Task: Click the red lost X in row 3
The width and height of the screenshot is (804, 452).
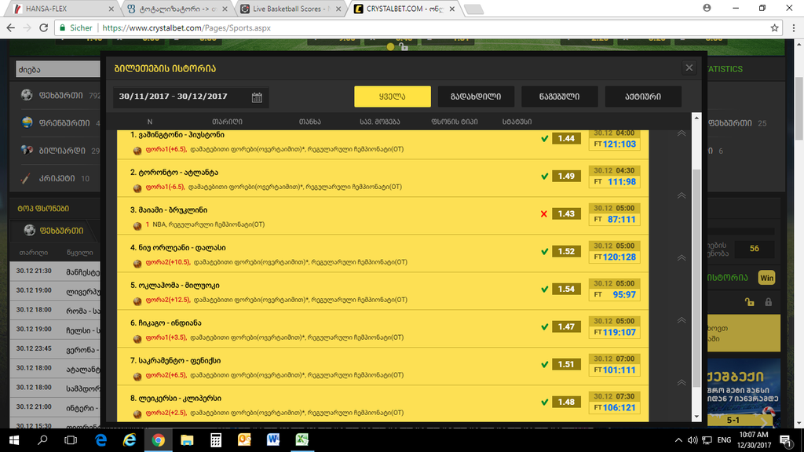Action: pyautogui.click(x=544, y=213)
